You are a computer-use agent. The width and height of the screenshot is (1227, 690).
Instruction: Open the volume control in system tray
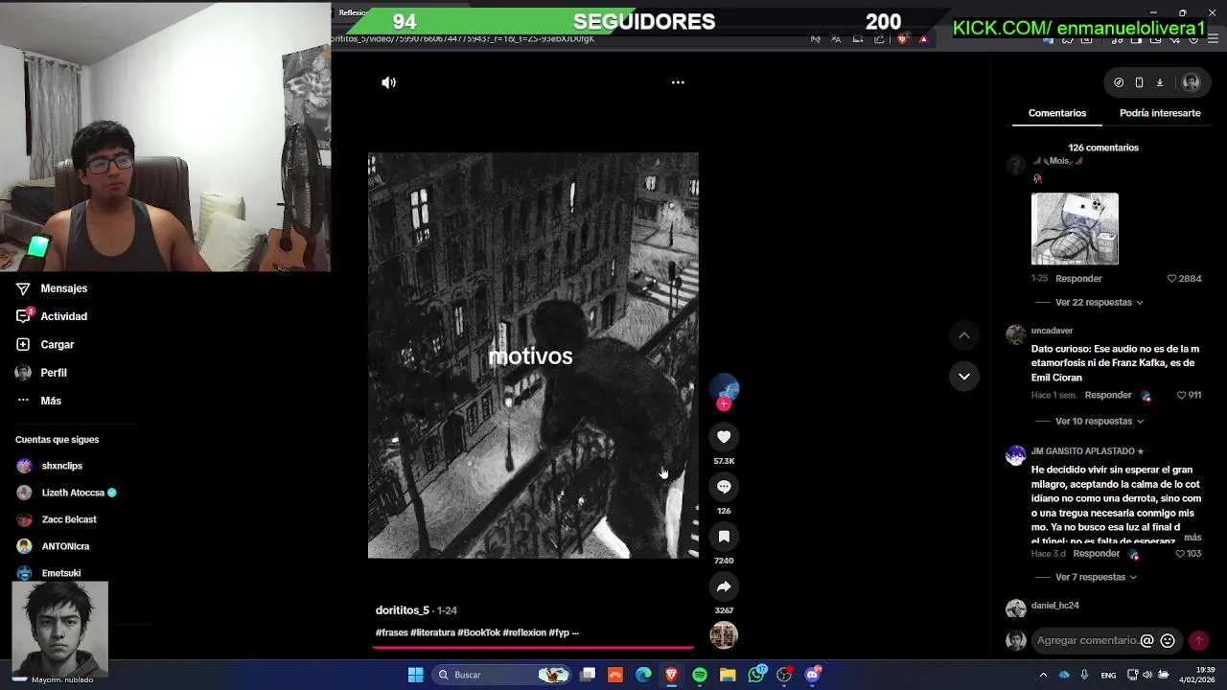(1148, 675)
